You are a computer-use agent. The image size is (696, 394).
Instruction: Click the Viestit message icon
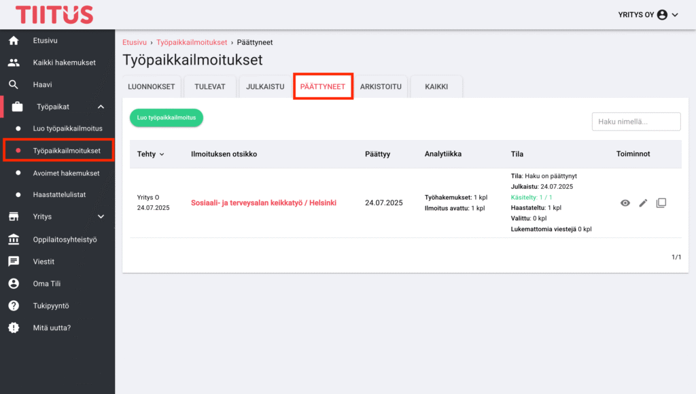pos(14,262)
